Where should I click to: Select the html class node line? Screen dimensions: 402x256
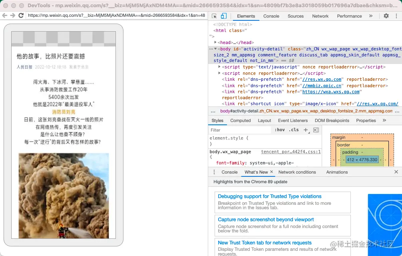point(230,30)
